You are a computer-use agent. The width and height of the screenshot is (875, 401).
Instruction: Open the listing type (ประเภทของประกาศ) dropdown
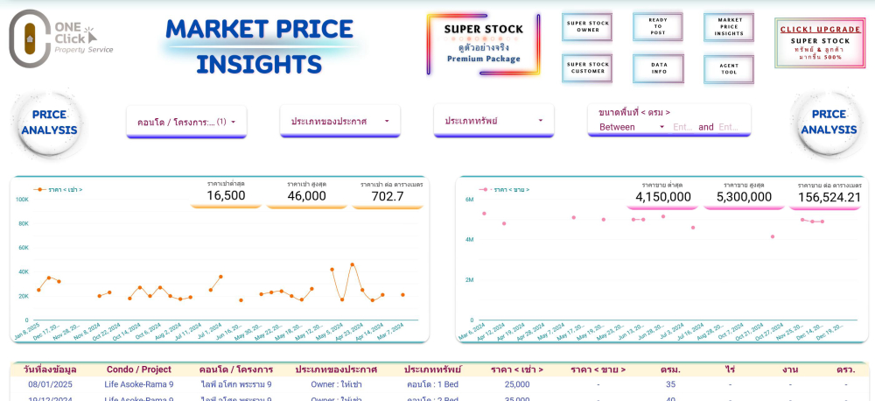coord(339,122)
